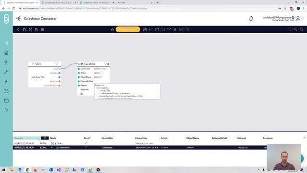The image size is (307, 173).
Task: Click the log Search input field
Action: [x=27, y=138]
